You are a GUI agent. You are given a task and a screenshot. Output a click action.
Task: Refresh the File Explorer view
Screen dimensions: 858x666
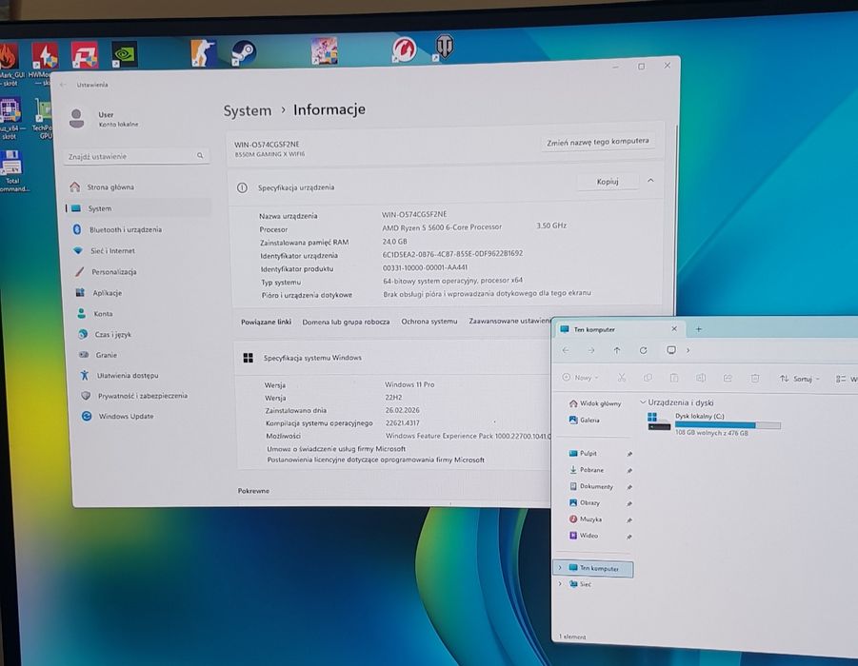(x=644, y=350)
